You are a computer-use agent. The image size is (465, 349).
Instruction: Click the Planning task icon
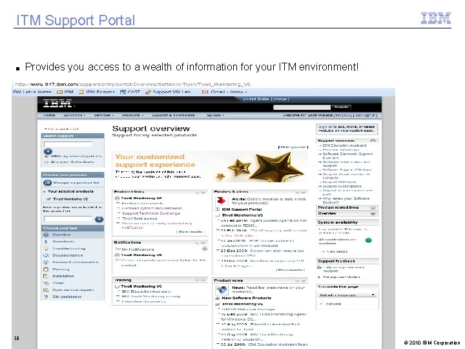tap(46, 269)
